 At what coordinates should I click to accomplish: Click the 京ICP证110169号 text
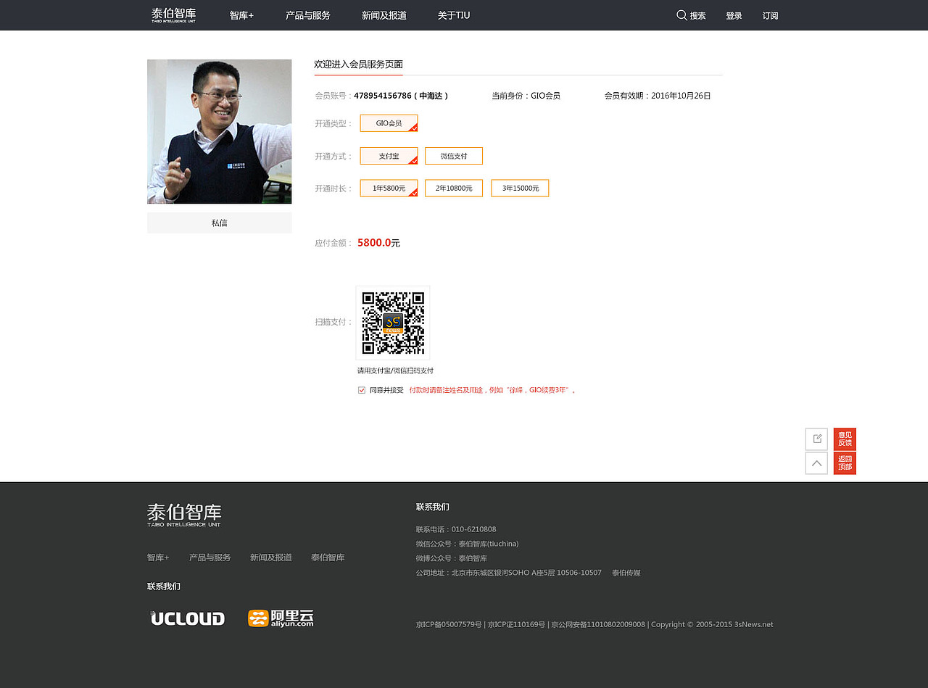(x=516, y=624)
